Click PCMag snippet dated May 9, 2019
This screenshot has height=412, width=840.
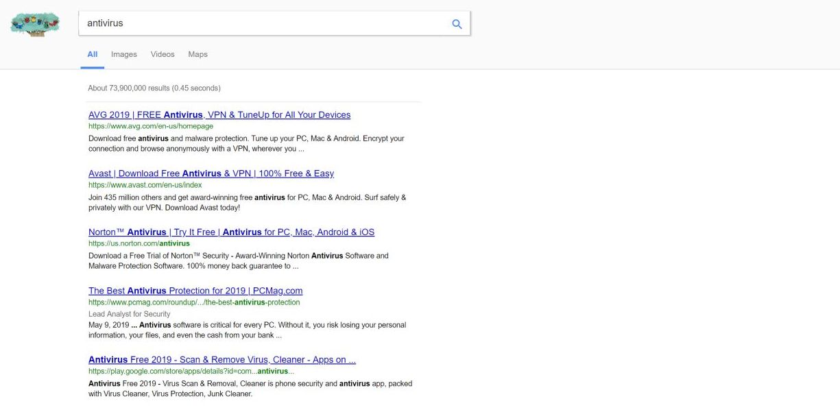(248, 330)
